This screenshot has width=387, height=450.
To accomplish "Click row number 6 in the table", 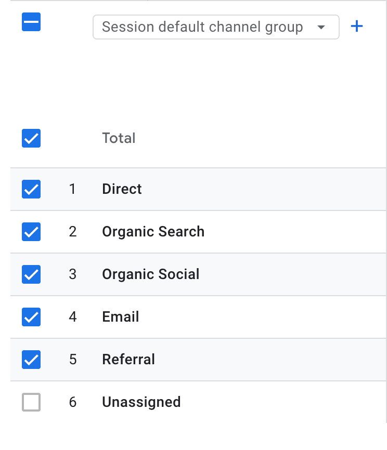I will tap(72, 402).
